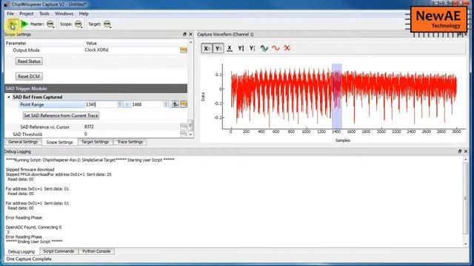This screenshot has width=474, height=266.
Task: Click the Scope connection status icon
Action: [x=78, y=24]
